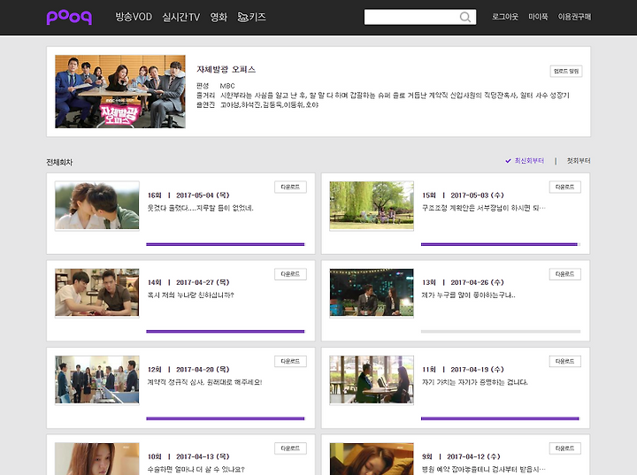Click the magnifier search icon
This screenshot has height=475, width=637.
coord(465,17)
